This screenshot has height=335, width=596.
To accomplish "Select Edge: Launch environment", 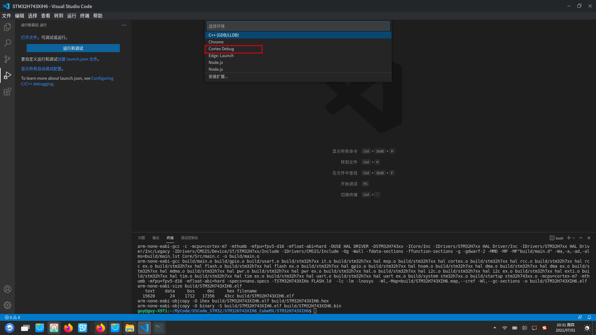I will 298,56.
